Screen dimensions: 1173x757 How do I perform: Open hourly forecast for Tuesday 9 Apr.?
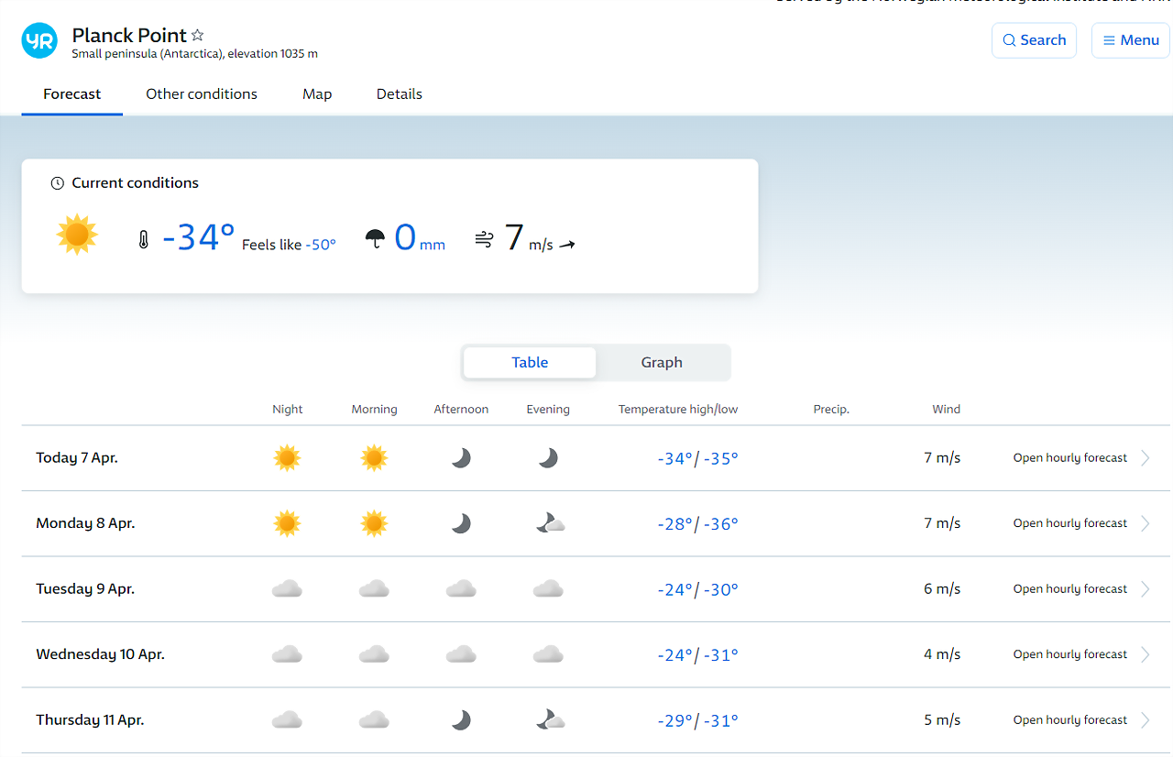[x=1070, y=589]
